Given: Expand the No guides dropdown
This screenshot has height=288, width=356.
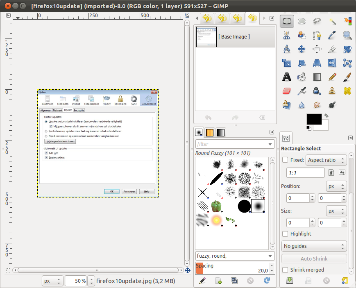Looking at the screenshot, I should pos(314,246).
